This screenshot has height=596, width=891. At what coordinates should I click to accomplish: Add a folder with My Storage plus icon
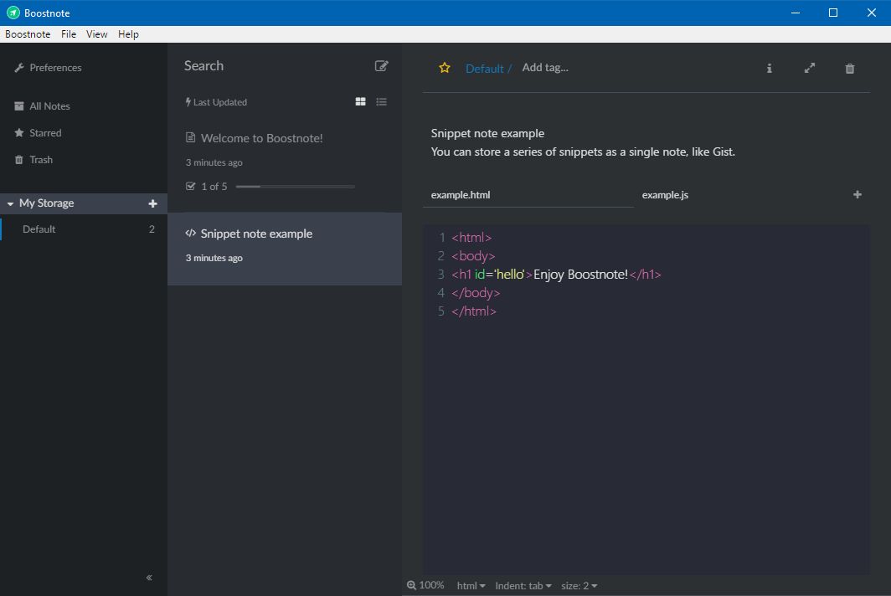152,203
